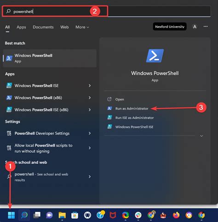Open the yellow shield app taskbar icon
218x222 pixels.
tap(189, 215)
